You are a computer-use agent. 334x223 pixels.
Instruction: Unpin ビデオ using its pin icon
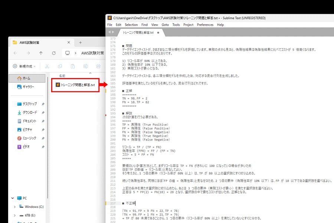[x=43, y=147]
